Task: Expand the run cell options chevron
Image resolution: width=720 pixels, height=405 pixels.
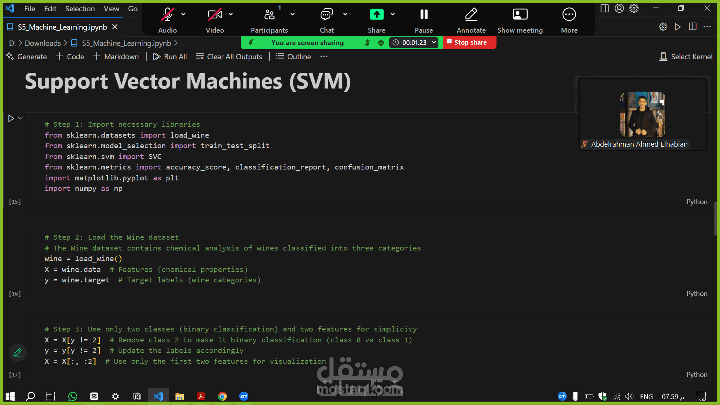Action: click(21, 118)
